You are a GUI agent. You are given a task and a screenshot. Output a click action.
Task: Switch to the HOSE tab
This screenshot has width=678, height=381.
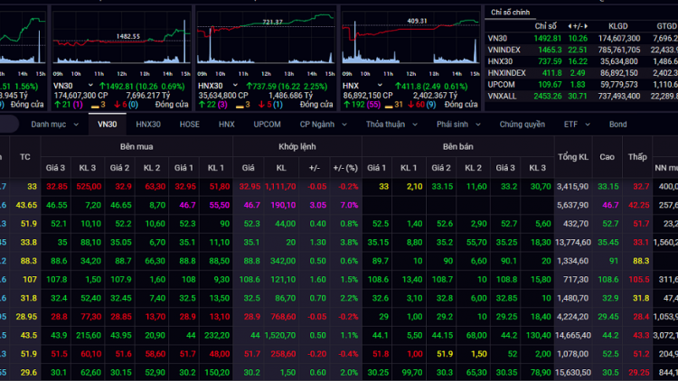point(190,124)
